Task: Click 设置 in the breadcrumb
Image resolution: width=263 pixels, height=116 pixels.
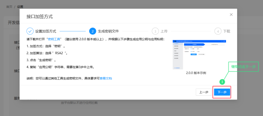Action: 20,7
